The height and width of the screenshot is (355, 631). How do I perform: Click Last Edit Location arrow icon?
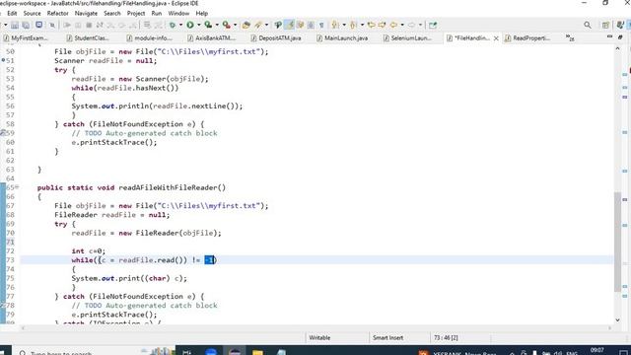tap(372, 25)
